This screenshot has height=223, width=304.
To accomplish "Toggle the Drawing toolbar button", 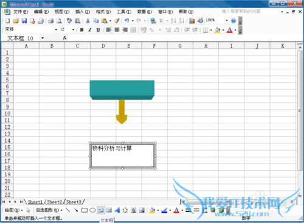I will [200, 21].
